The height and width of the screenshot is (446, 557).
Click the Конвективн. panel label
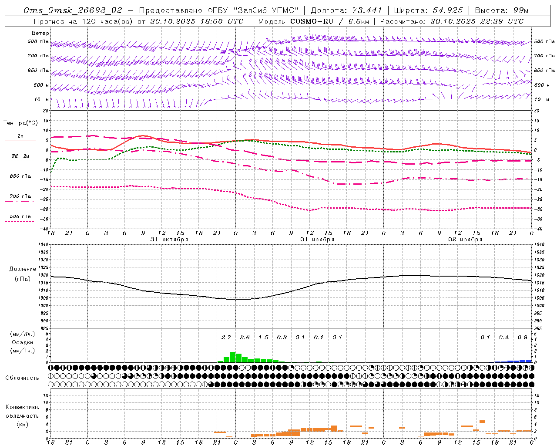click(x=23, y=407)
